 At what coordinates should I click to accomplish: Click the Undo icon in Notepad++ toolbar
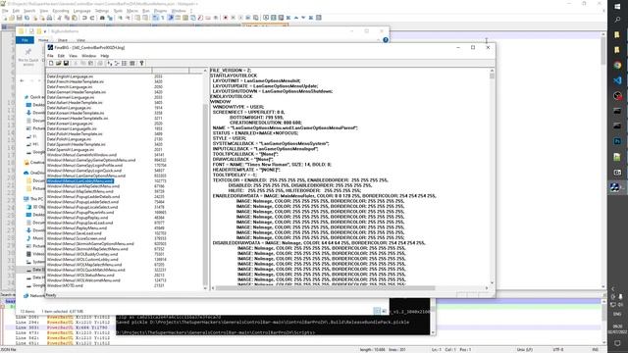click(x=84, y=18)
